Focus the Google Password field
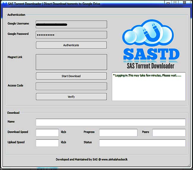The height and width of the screenshot is (170, 193). pyautogui.click(x=71, y=35)
